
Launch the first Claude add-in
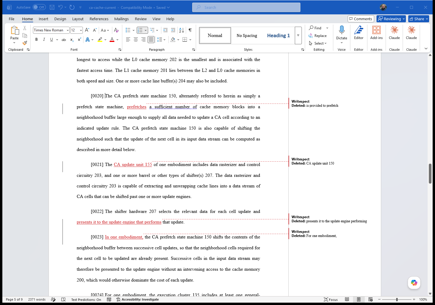(394, 33)
